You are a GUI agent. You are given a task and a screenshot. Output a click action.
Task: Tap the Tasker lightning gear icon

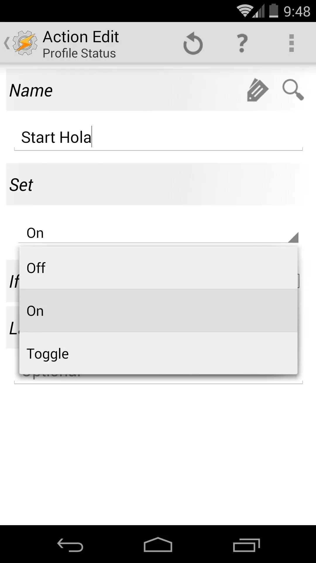[x=25, y=43]
